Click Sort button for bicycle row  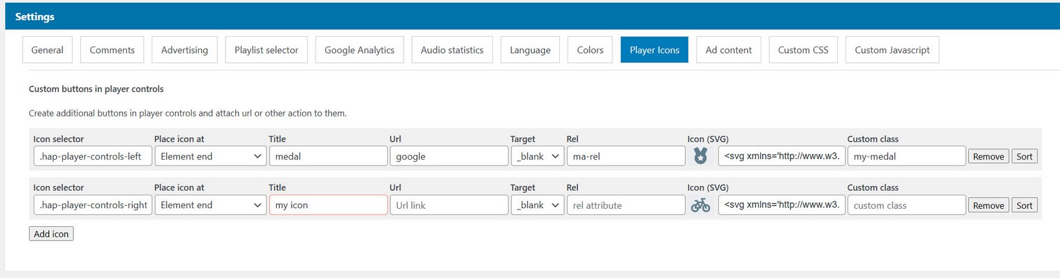[x=1024, y=206]
